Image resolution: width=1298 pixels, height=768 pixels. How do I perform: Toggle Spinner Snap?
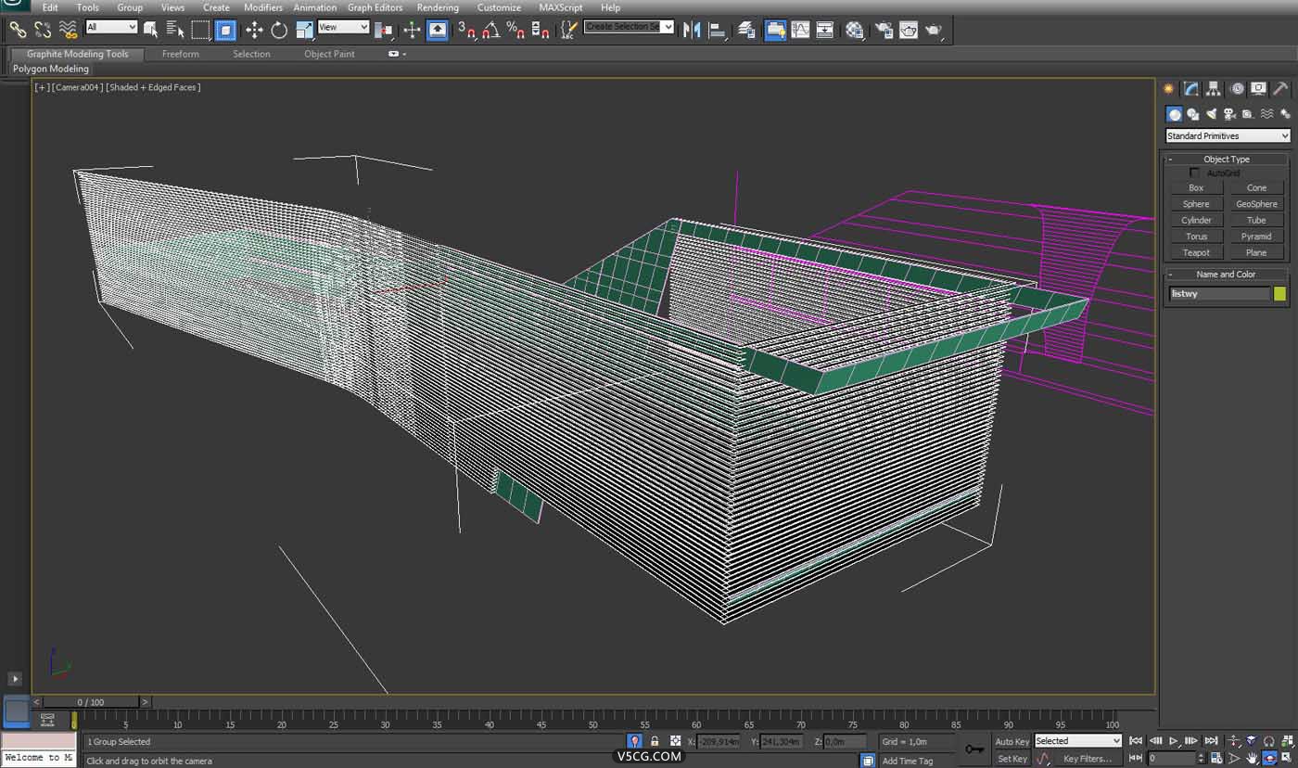click(x=541, y=30)
